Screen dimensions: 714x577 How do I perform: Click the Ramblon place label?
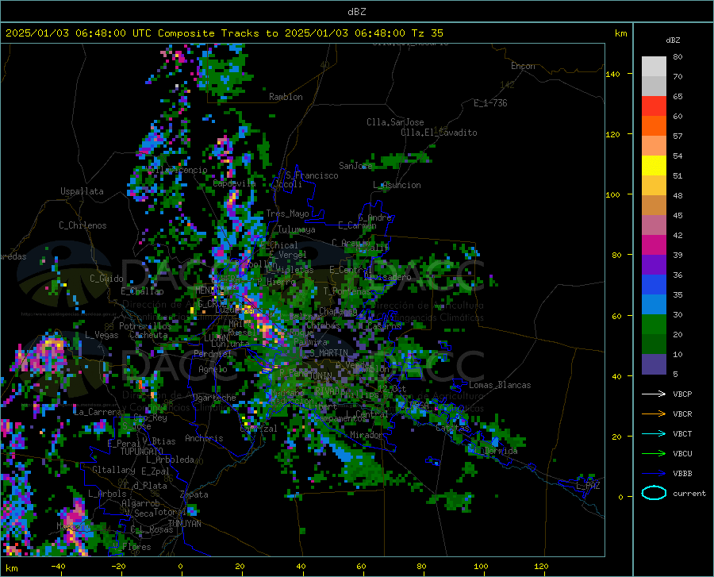click(286, 97)
